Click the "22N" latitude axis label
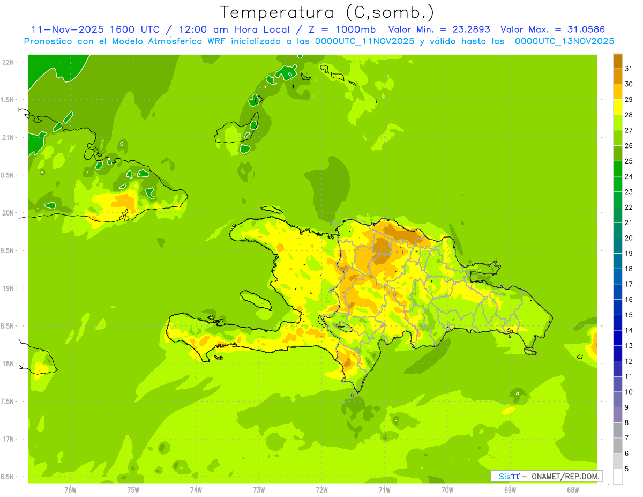 click(8, 62)
